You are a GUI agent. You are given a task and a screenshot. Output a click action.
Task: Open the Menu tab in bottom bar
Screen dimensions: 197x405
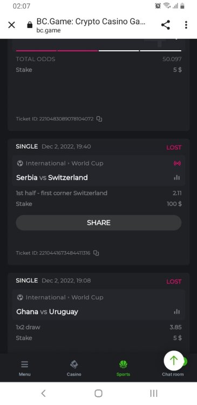[x=24, y=368]
